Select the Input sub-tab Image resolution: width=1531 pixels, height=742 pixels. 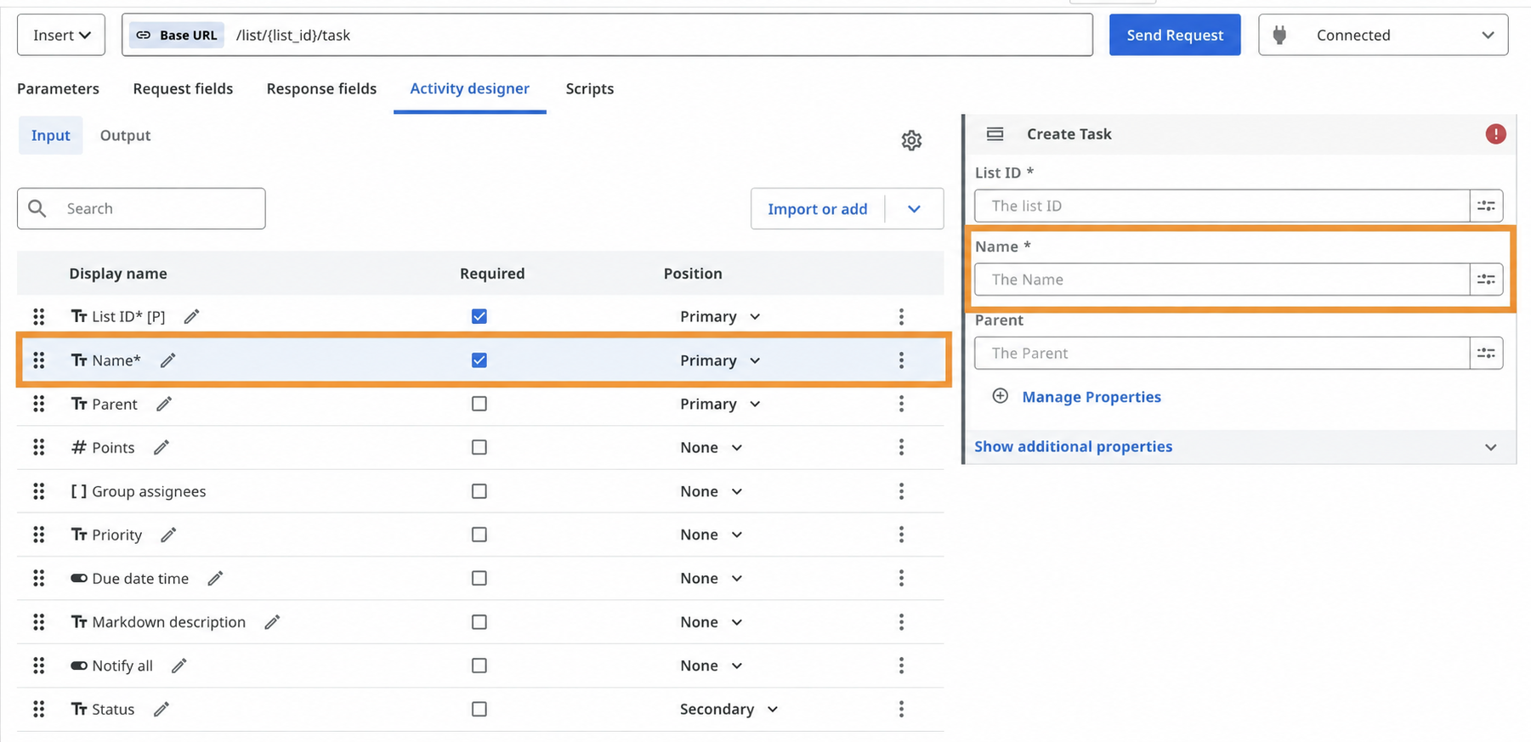click(x=50, y=135)
